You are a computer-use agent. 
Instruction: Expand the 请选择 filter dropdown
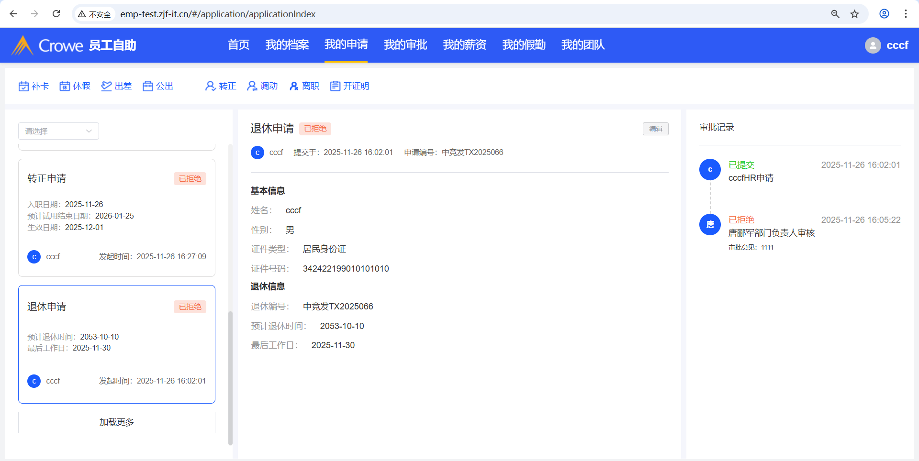point(58,131)
